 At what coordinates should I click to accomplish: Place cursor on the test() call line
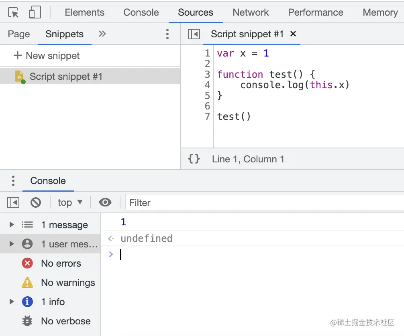(234, 117)
